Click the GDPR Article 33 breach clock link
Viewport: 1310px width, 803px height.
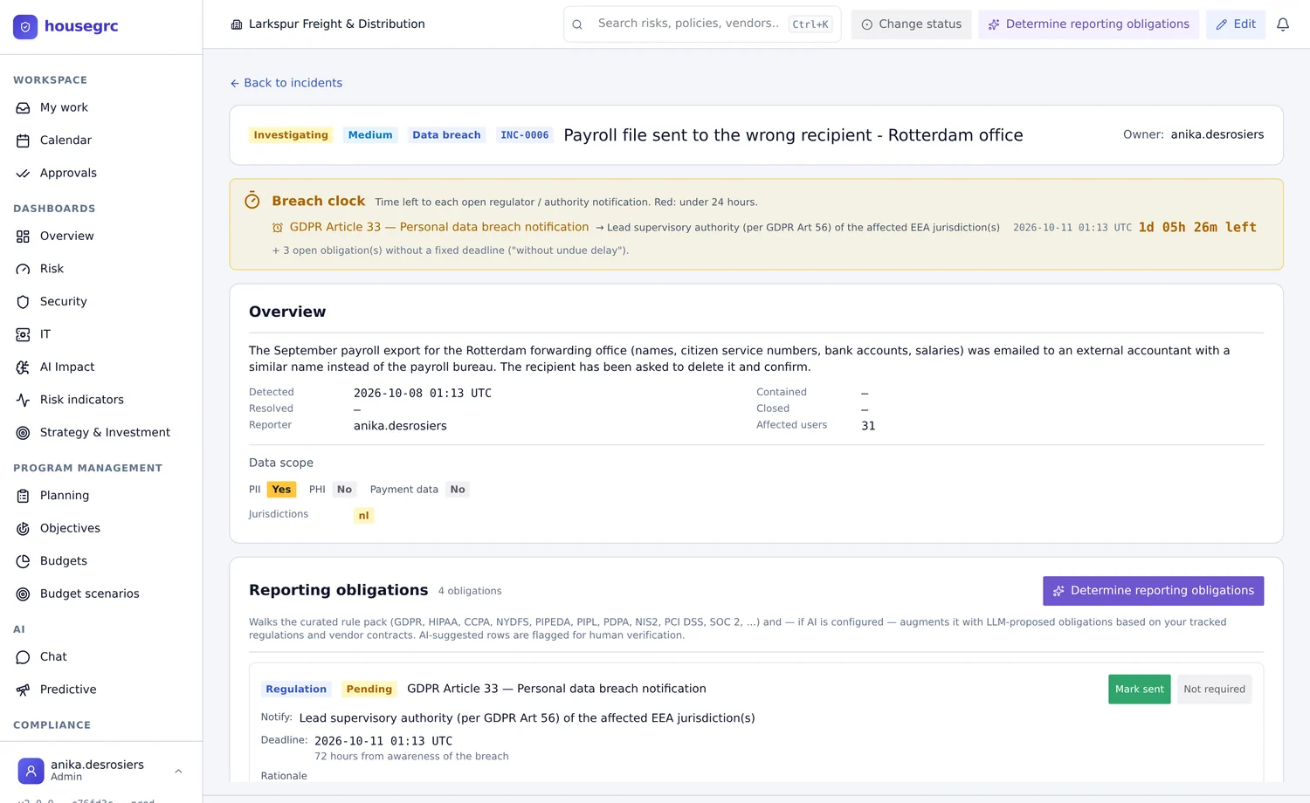tap(439, 227)
